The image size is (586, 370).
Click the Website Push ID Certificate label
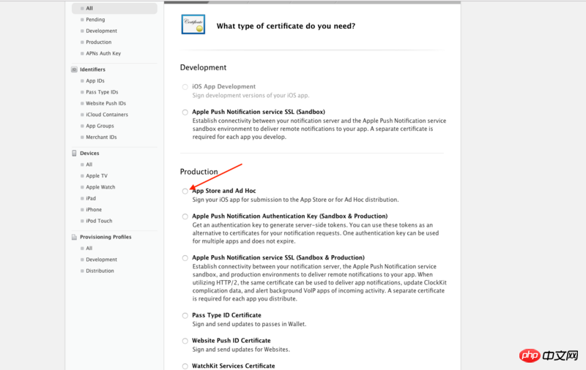tap(231, 341)
